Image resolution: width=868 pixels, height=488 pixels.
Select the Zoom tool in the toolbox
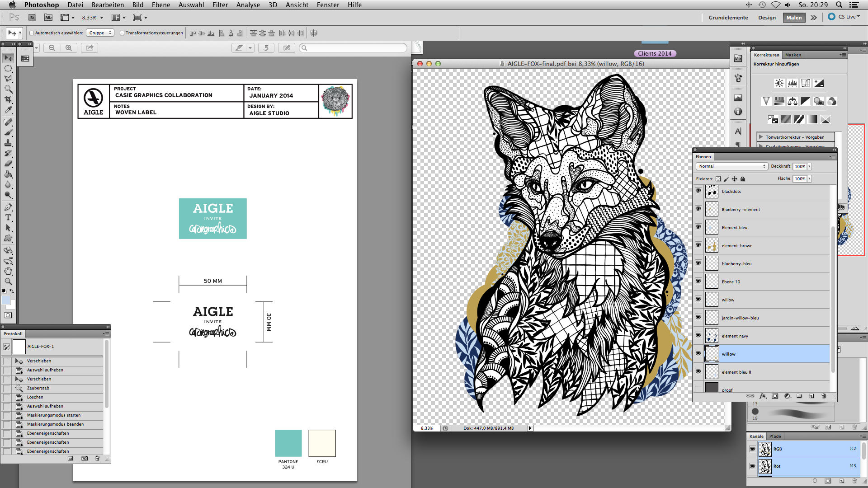(x=8, y=281)
